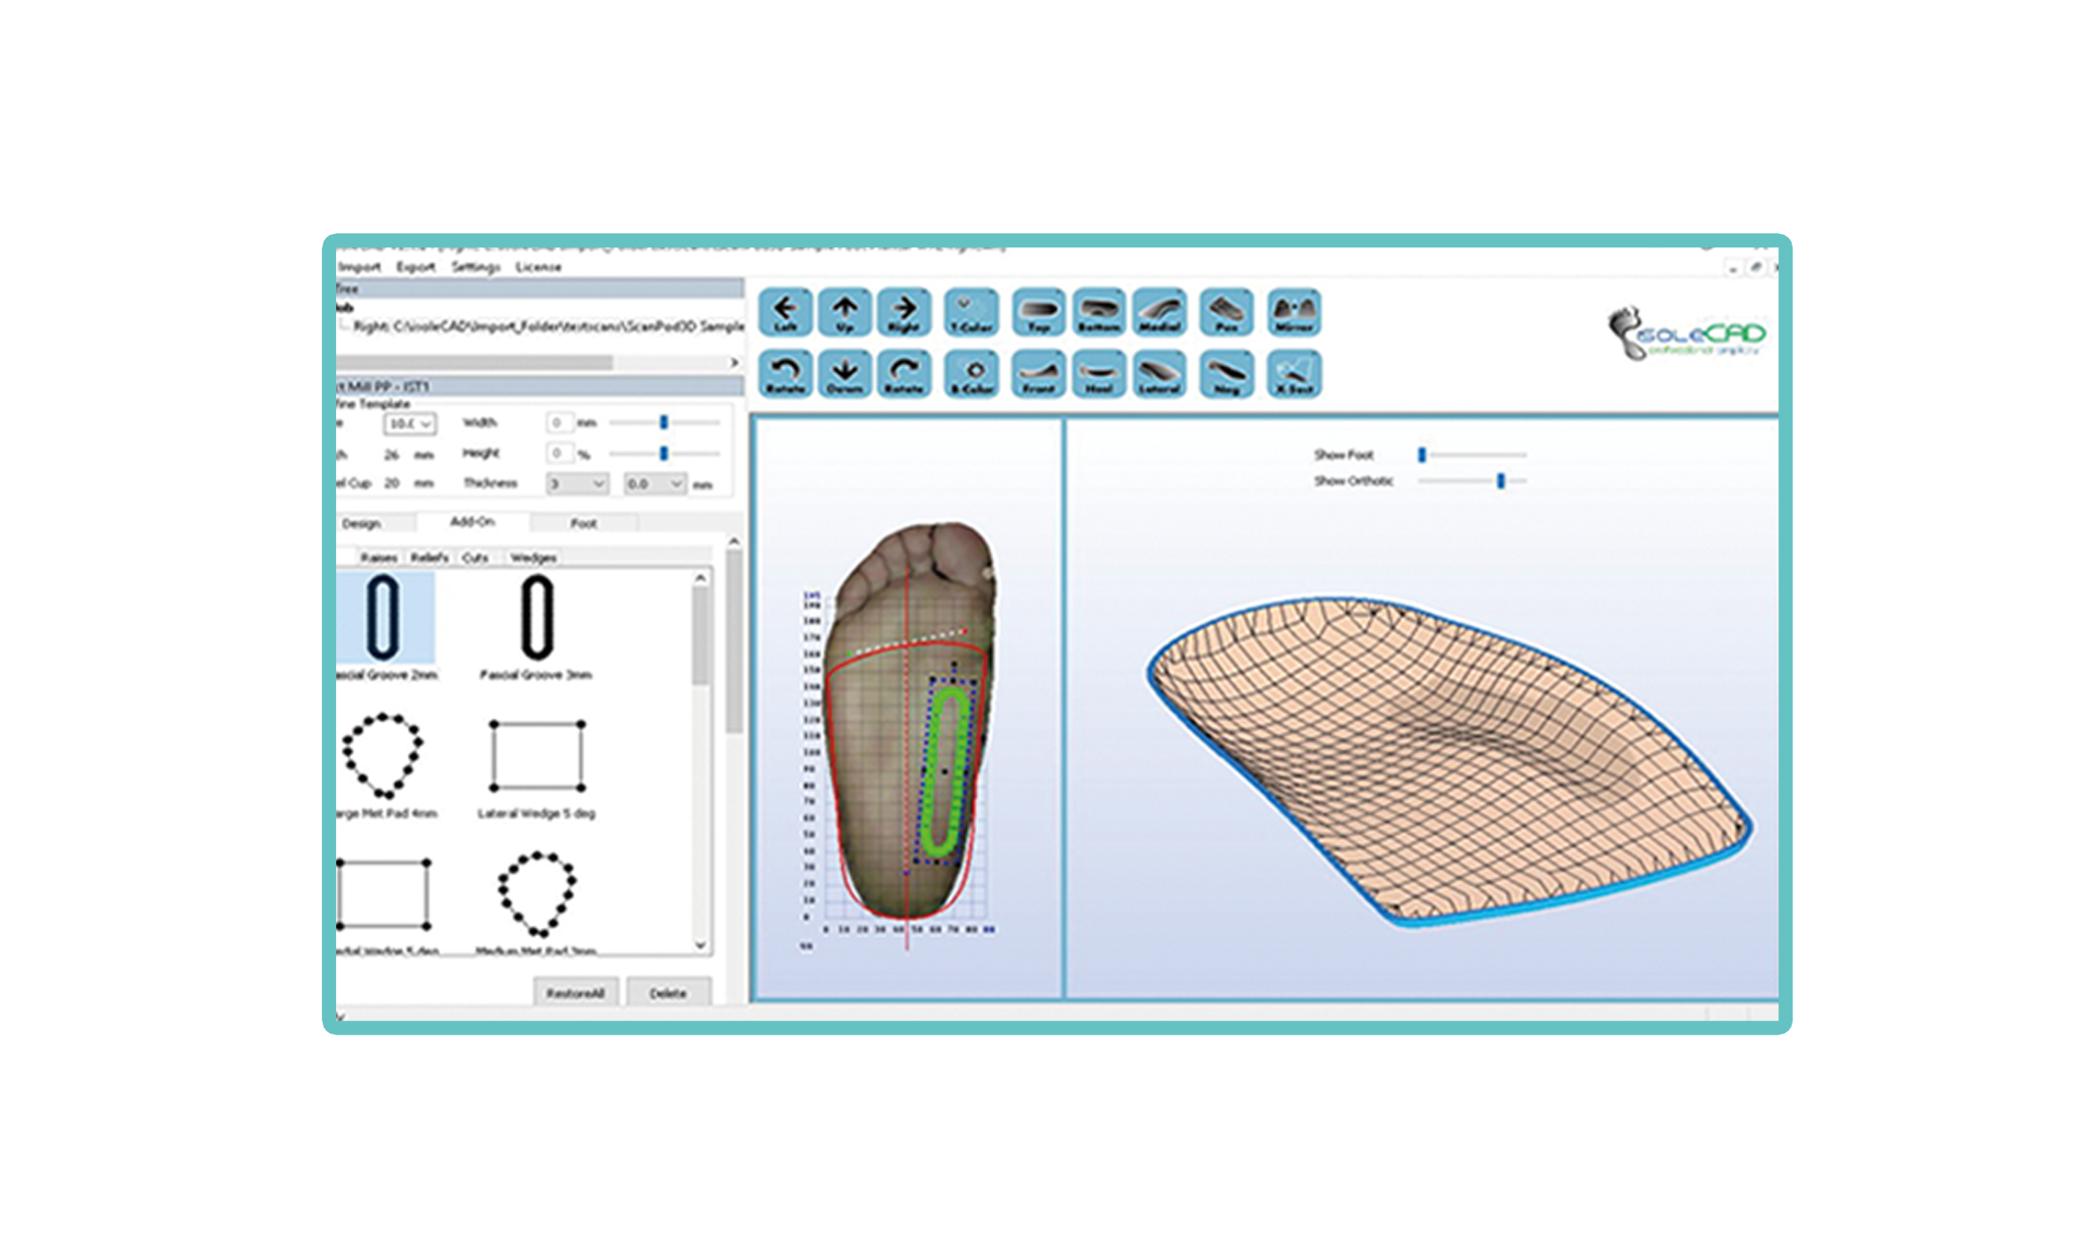2094x1256 pixels.
Task: Toggle the X-Sect cross section view
Action: 1293,374
